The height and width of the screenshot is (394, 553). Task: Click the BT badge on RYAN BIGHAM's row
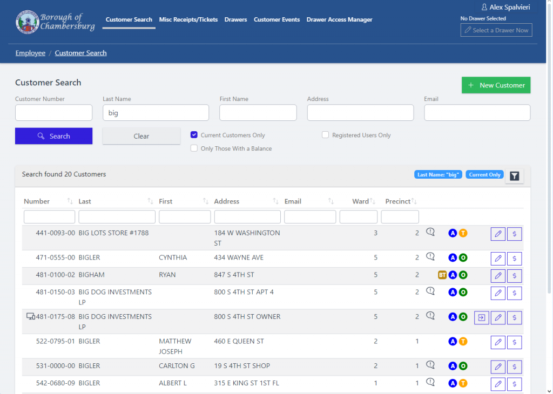(x=442, y=275)
